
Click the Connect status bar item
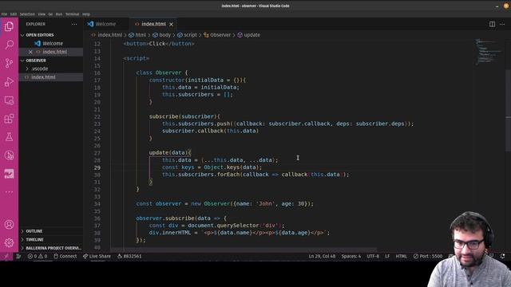65,257
